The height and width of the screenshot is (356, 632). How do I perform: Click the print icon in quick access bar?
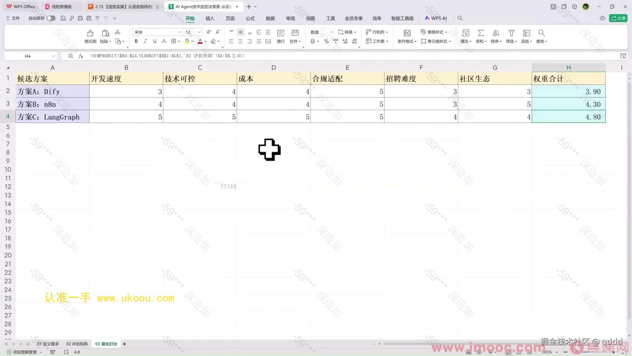pos(80,18)
